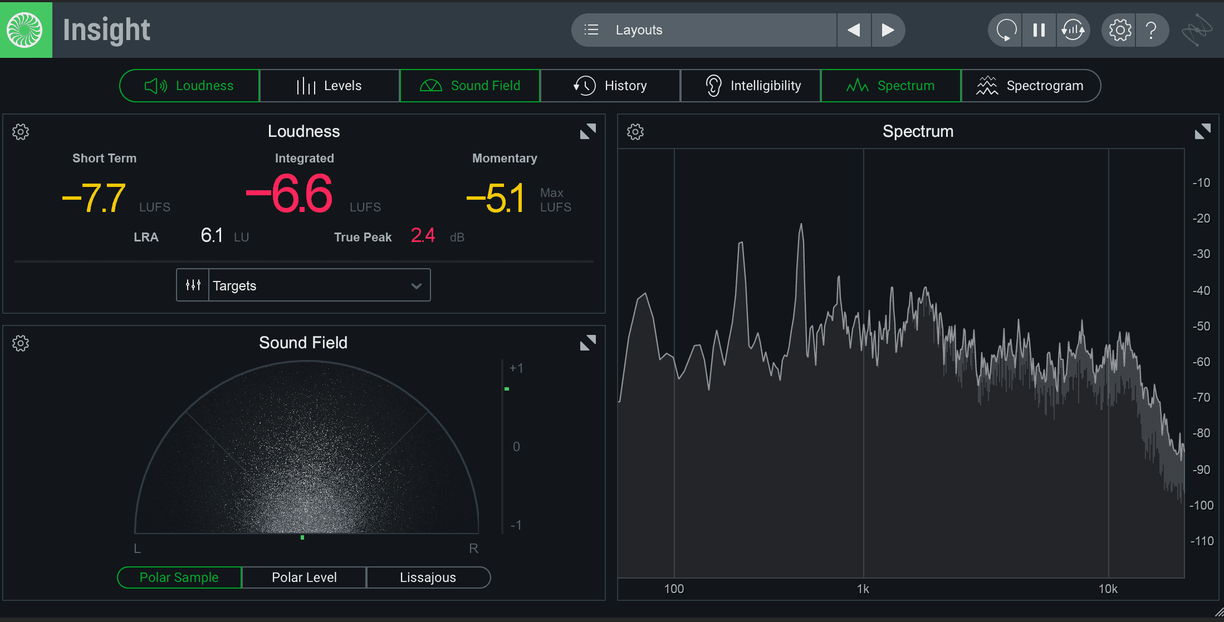Open Spectrum panel settings gear
Viewport: 1224px width, 622px height.
tap(635, 132)
